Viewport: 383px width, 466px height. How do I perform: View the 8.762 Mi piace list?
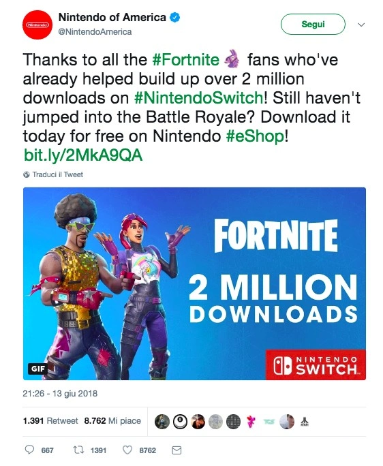(112, 421)
